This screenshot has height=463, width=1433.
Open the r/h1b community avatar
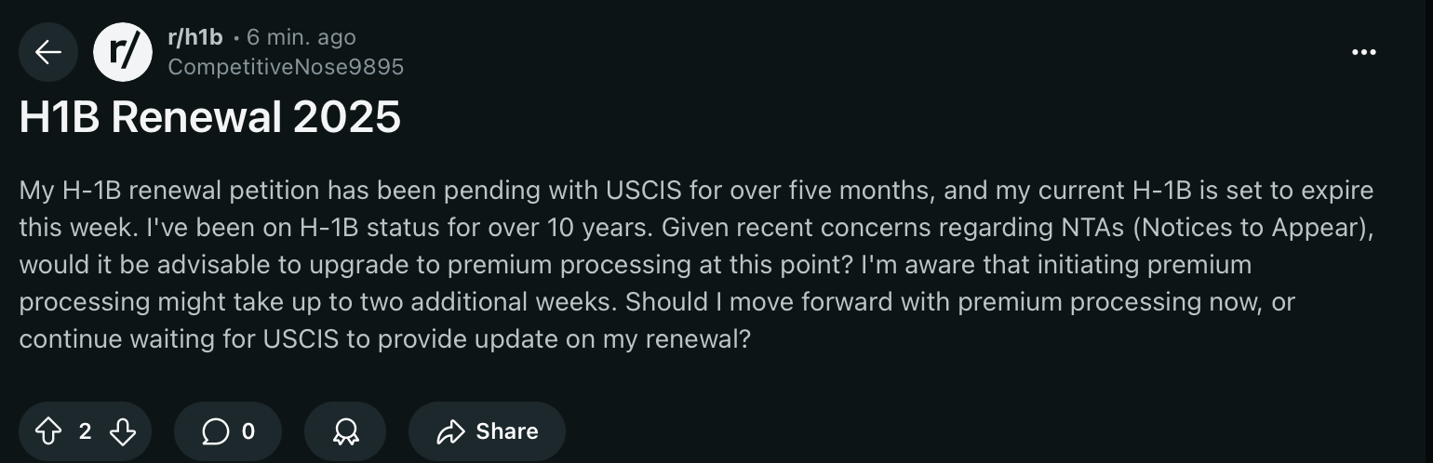(x=123, y=53)
